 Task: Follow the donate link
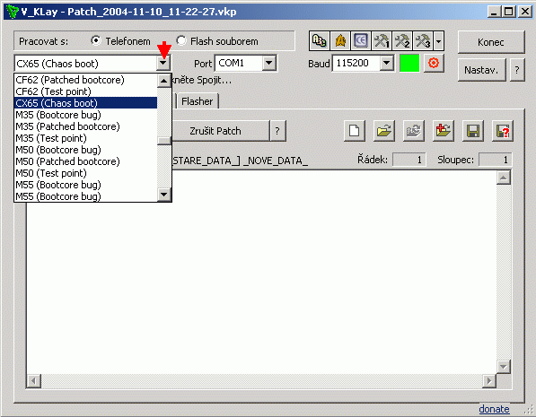click(x=494, y=409)
